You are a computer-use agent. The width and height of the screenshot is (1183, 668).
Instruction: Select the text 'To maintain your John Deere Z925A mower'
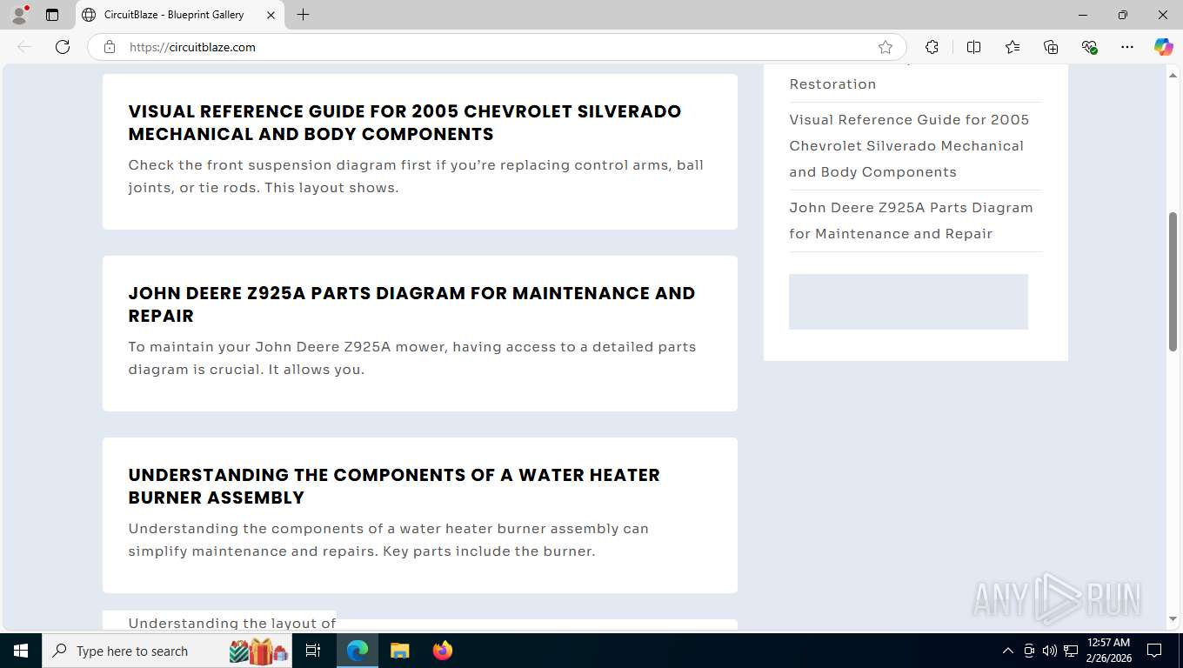[286, 347]
